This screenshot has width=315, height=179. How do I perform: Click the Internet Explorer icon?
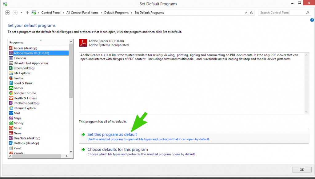pyautogui.click(x=11, y=108)
